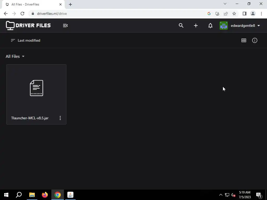Click the muted volume icon
Screen dimensions: 267x200
[x=233, y=195]
